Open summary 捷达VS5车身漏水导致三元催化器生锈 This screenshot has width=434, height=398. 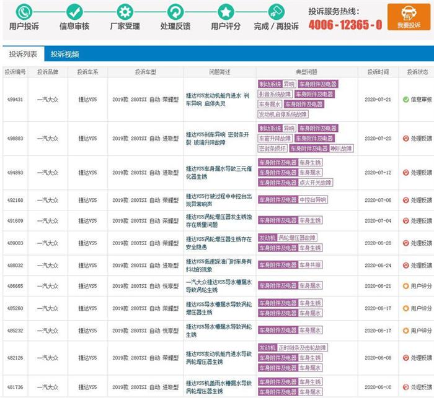[219, 173]
